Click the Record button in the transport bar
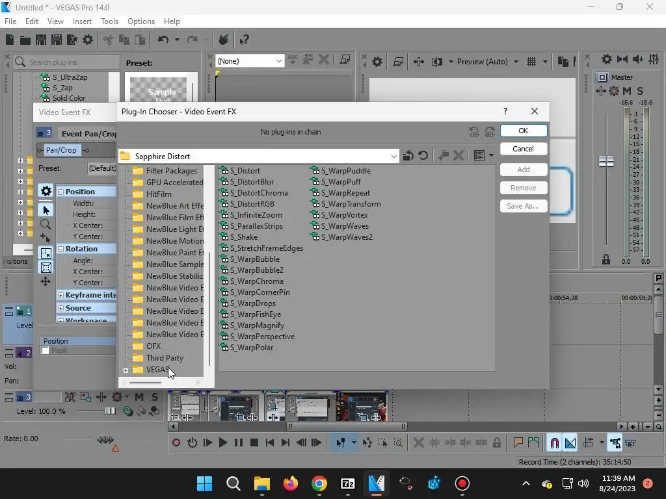This screenshot has width=666, height=499. 176,443
